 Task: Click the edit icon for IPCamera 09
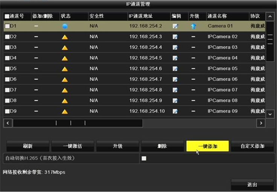point(175,111)
